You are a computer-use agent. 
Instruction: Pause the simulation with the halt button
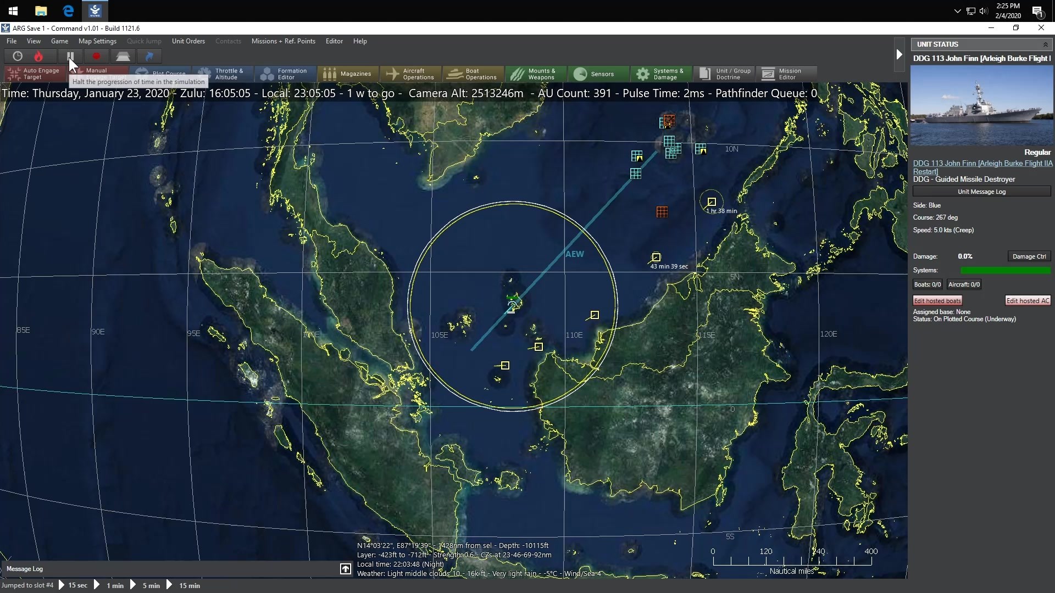click(70, 56)
